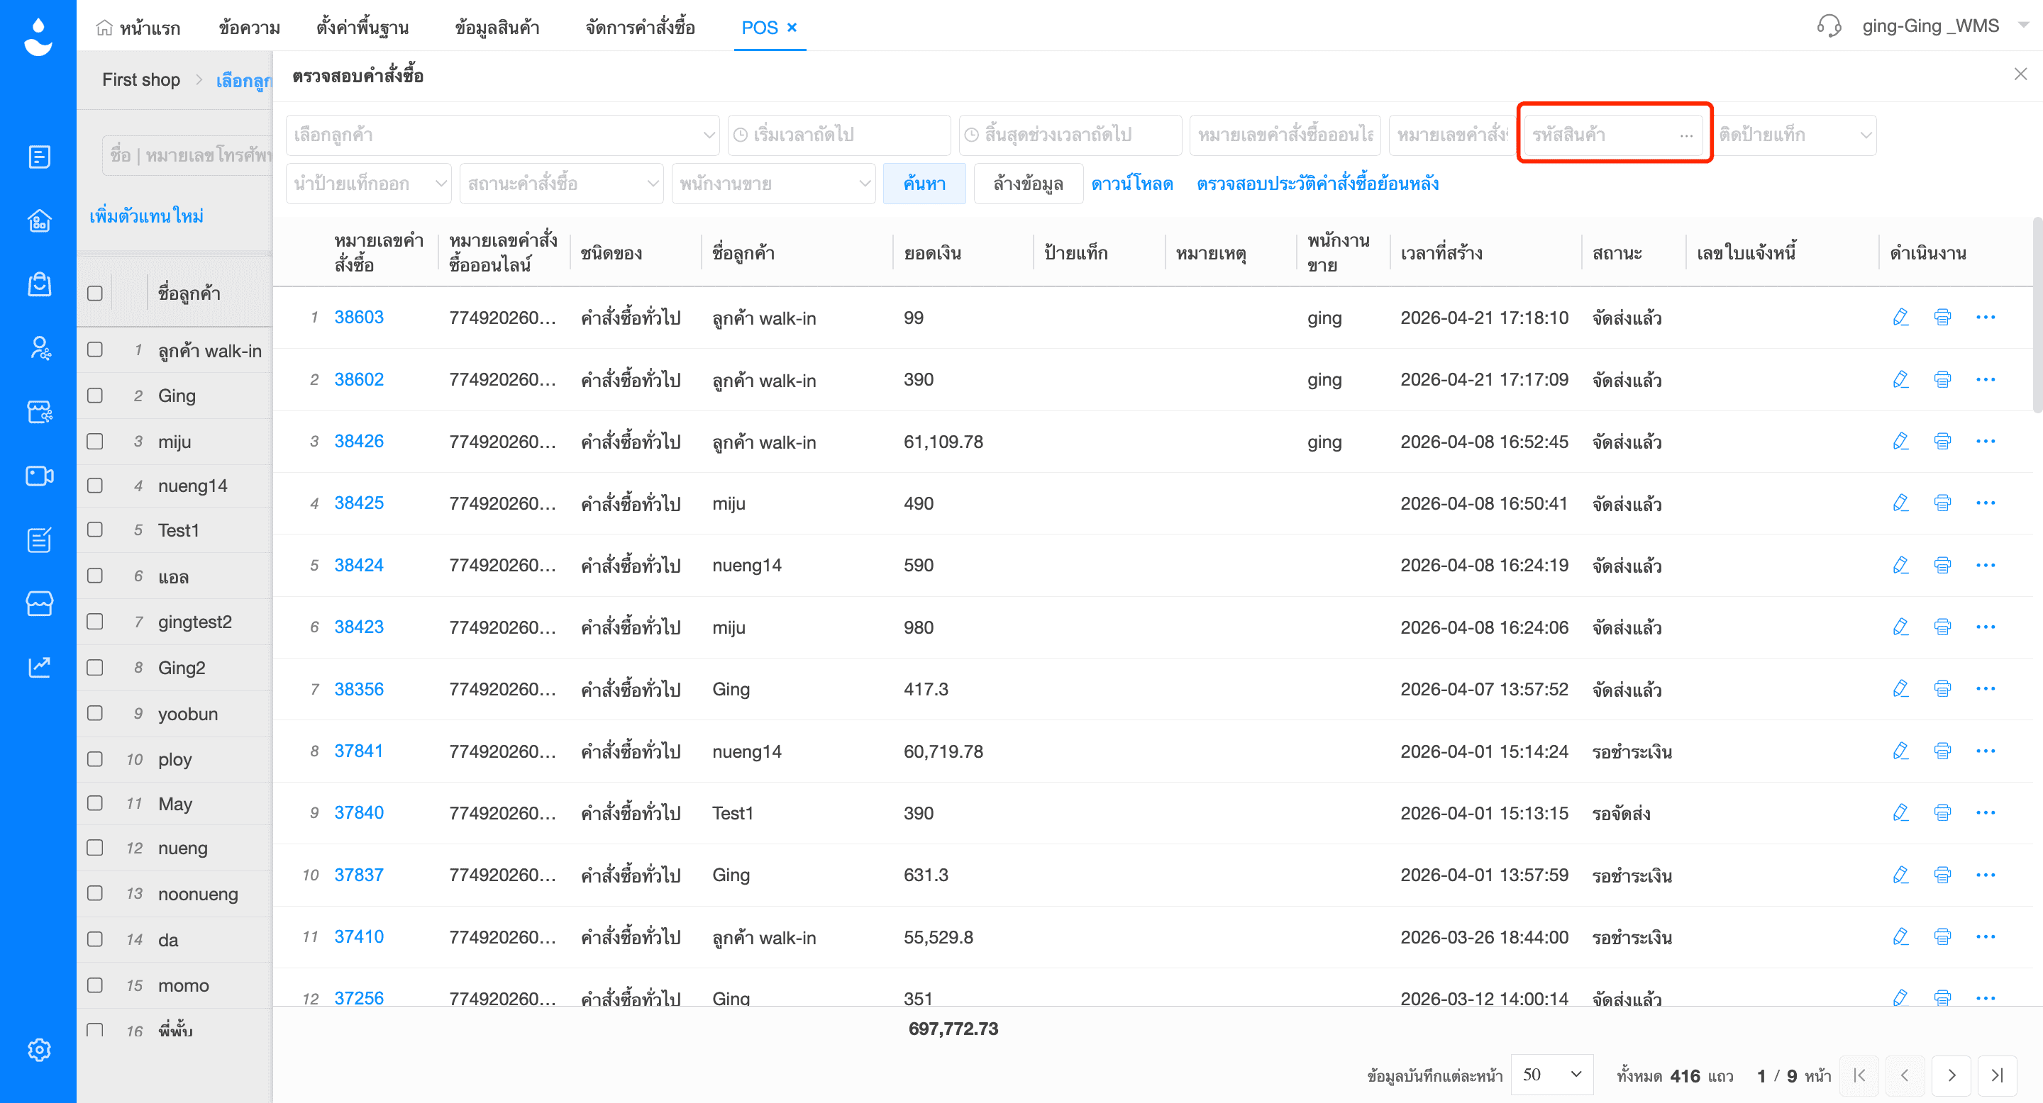
Task: Go to the next page of orders
Action: pos(1951,1075)
